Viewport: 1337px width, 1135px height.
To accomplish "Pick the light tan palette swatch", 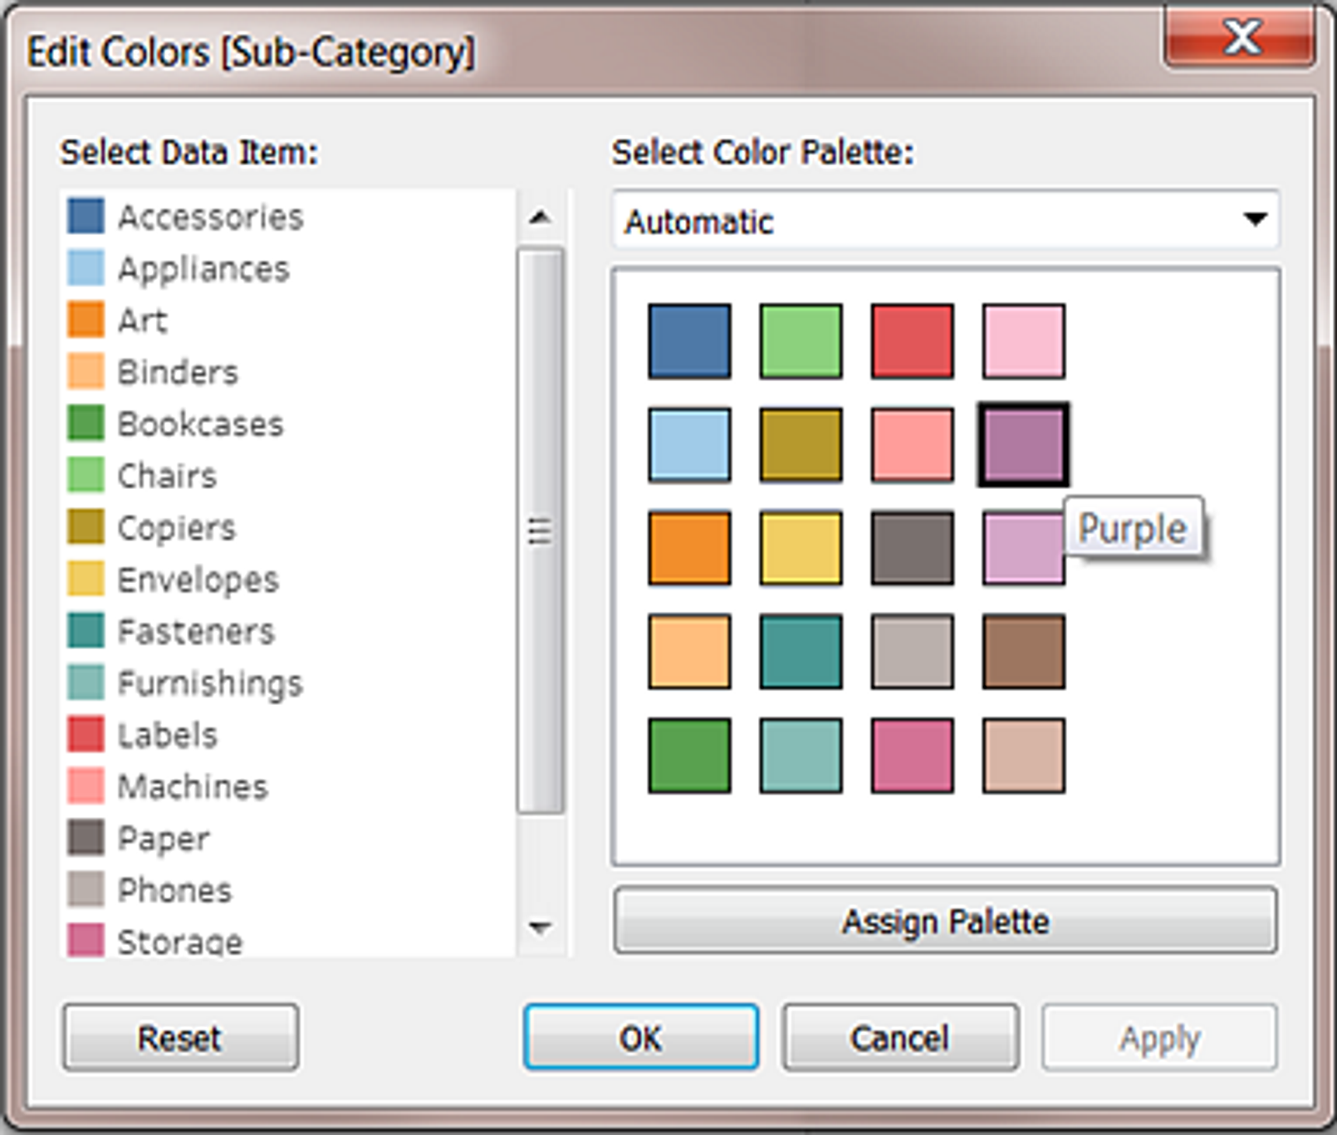I will pyautogui.click(x=1023, y=756).
